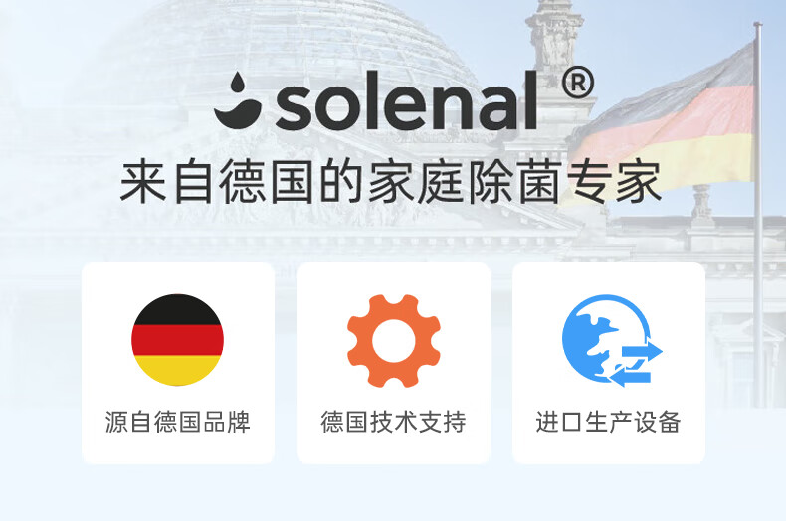786x521 pixels.
Task: Click the round German flag icon
Action: (177, 340)
